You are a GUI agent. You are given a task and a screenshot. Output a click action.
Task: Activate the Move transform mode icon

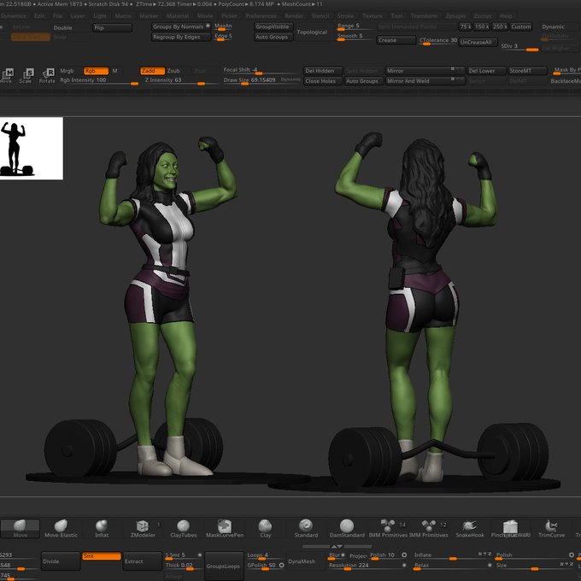pyautogui.click(x=8, y=75)
